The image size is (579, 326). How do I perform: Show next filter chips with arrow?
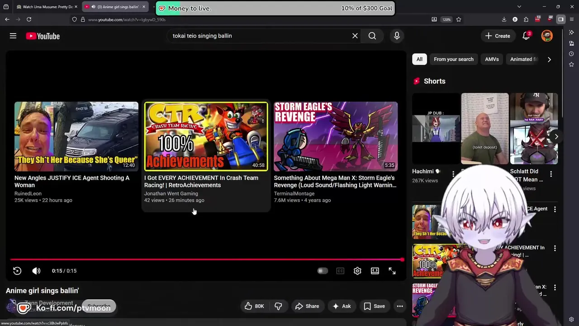point(549,59)
